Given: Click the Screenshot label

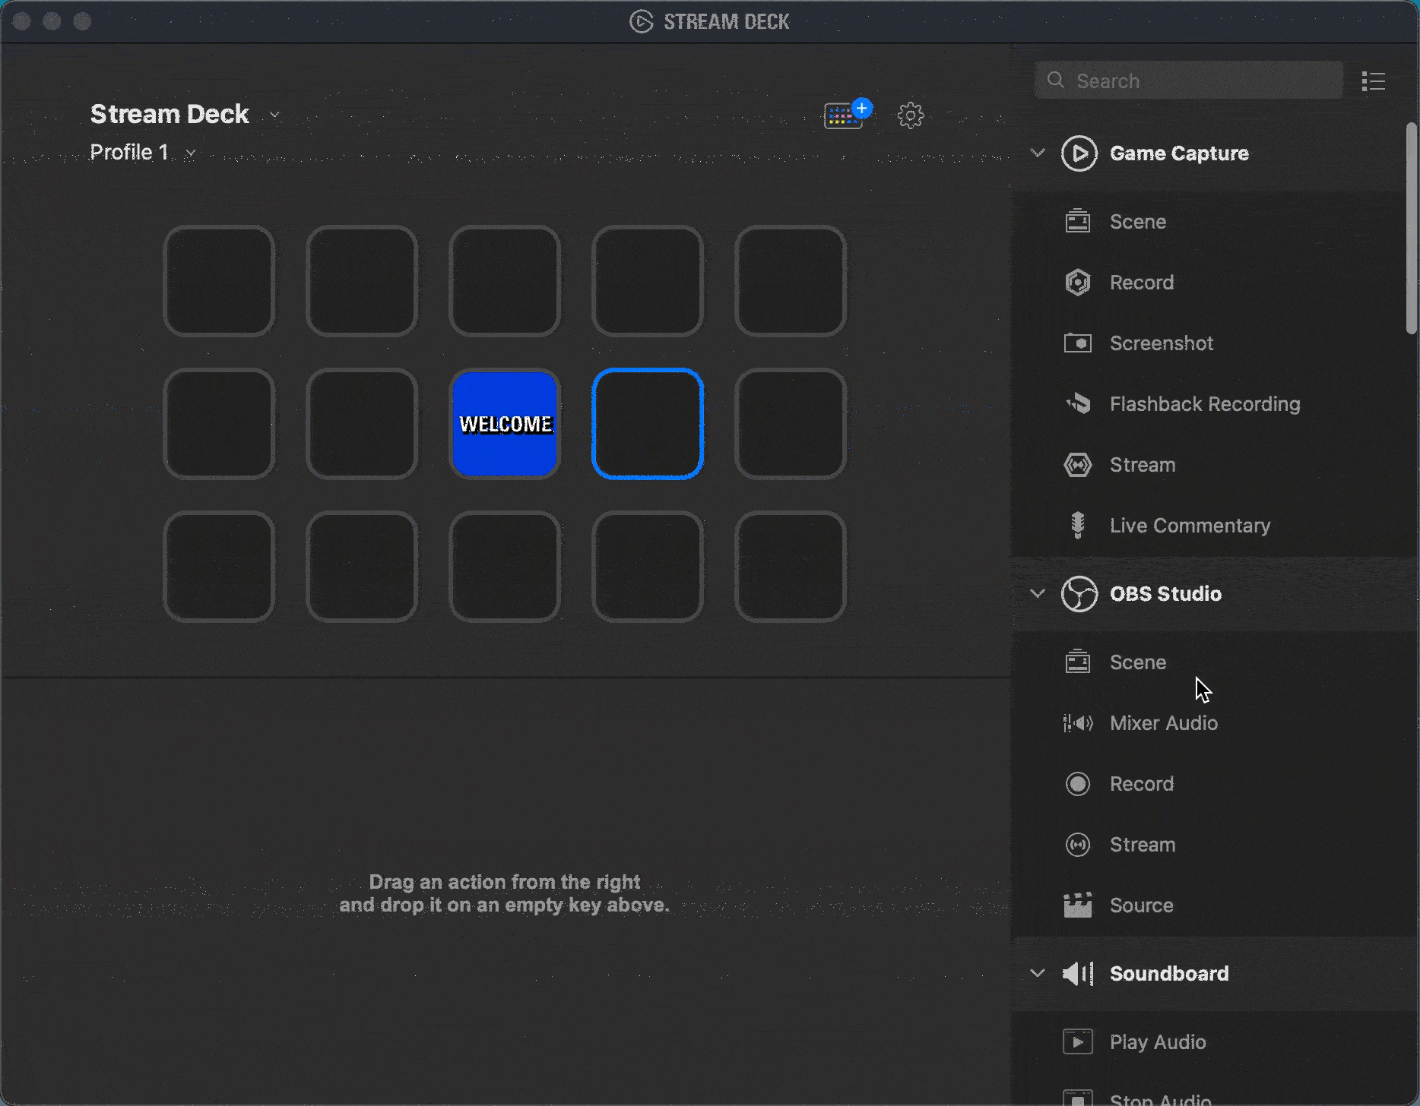Looking at the screenshot, I should pyautogui.click(x=1162, y=343).
